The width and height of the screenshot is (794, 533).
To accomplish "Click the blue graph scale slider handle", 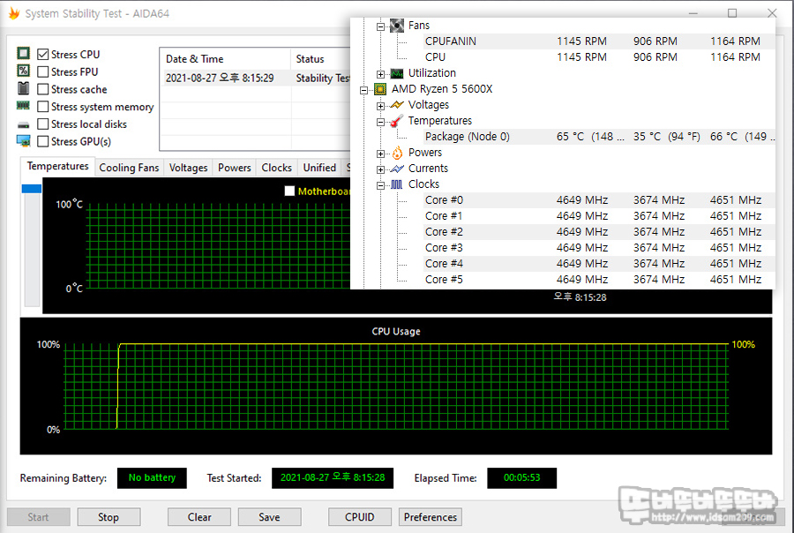I will pyautogui.click(x=32, y=189).
